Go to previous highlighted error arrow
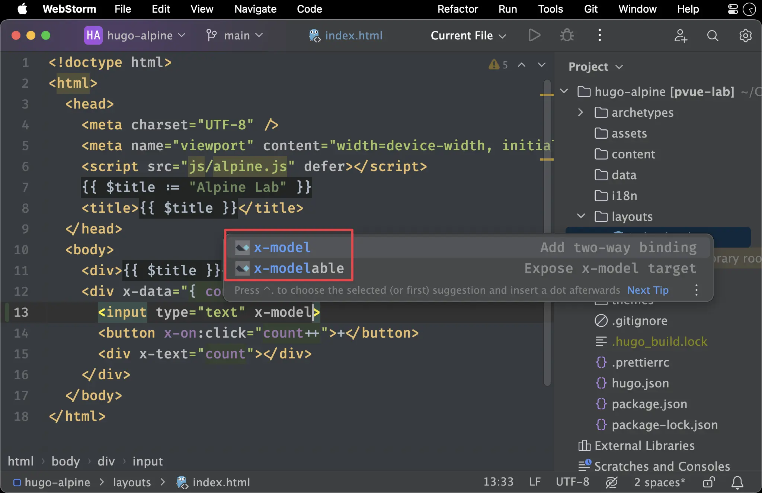This screenshot has width=762, height=493. (x=522, y=65)
